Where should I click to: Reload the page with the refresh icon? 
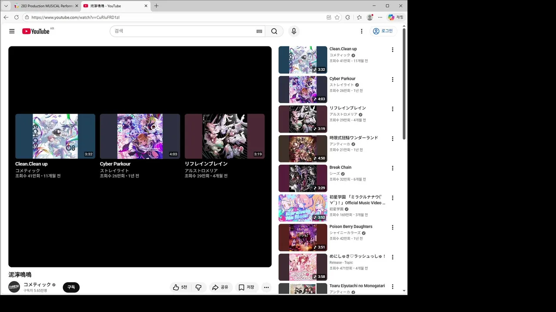pyautogui.click(x=17, y=17)
